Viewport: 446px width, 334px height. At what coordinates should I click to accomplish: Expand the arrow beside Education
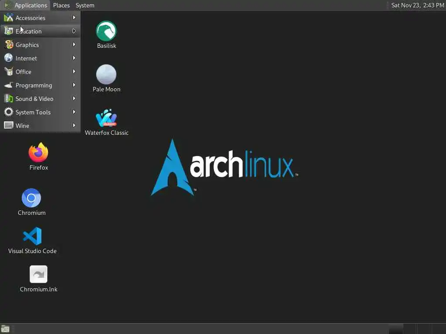click(x=74, y=31)
